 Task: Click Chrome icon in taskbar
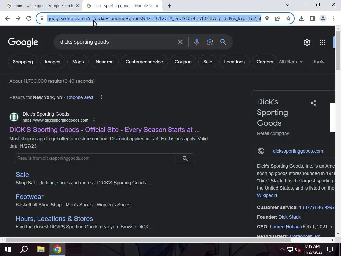[57, 249]
